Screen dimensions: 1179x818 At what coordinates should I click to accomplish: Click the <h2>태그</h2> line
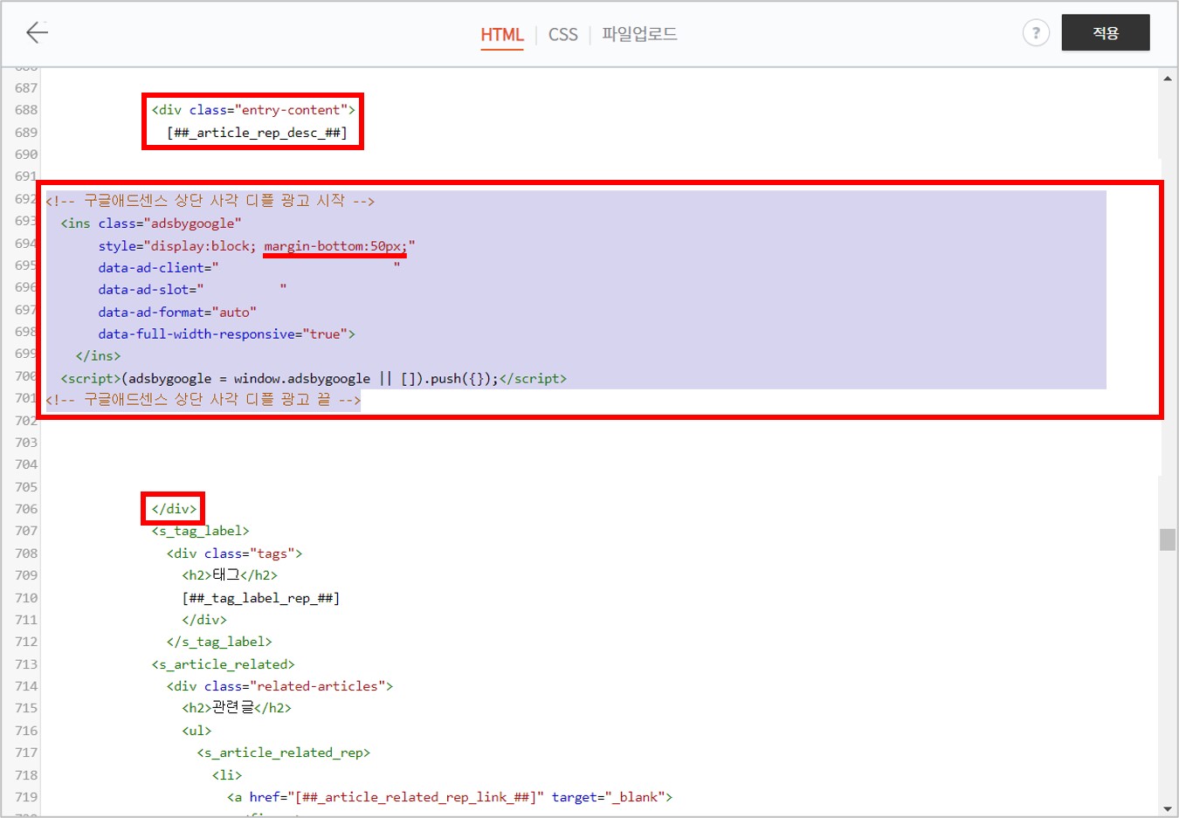pyautogui.click(x=230, y=575)
